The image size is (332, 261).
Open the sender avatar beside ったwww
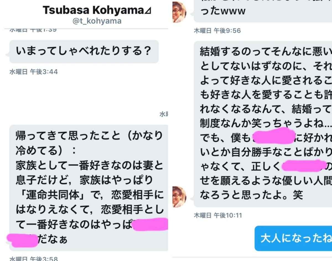(179, 12)
